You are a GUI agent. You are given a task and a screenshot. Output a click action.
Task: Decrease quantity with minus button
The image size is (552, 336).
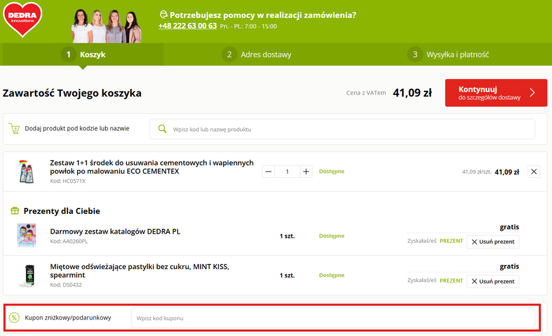click(268, 172)
